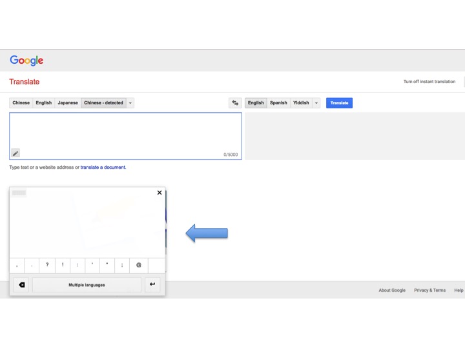Choose Spanish as target language
The height and width of the screenshot is (348, 465).
[x=278, y=103]
